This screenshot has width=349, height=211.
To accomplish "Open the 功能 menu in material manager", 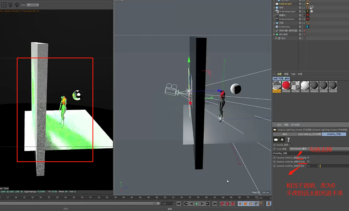I will [293, 74].
